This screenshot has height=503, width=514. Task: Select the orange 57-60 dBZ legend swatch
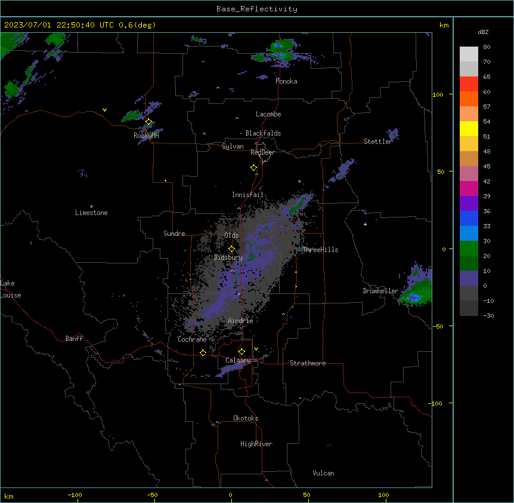click(469, 99)
